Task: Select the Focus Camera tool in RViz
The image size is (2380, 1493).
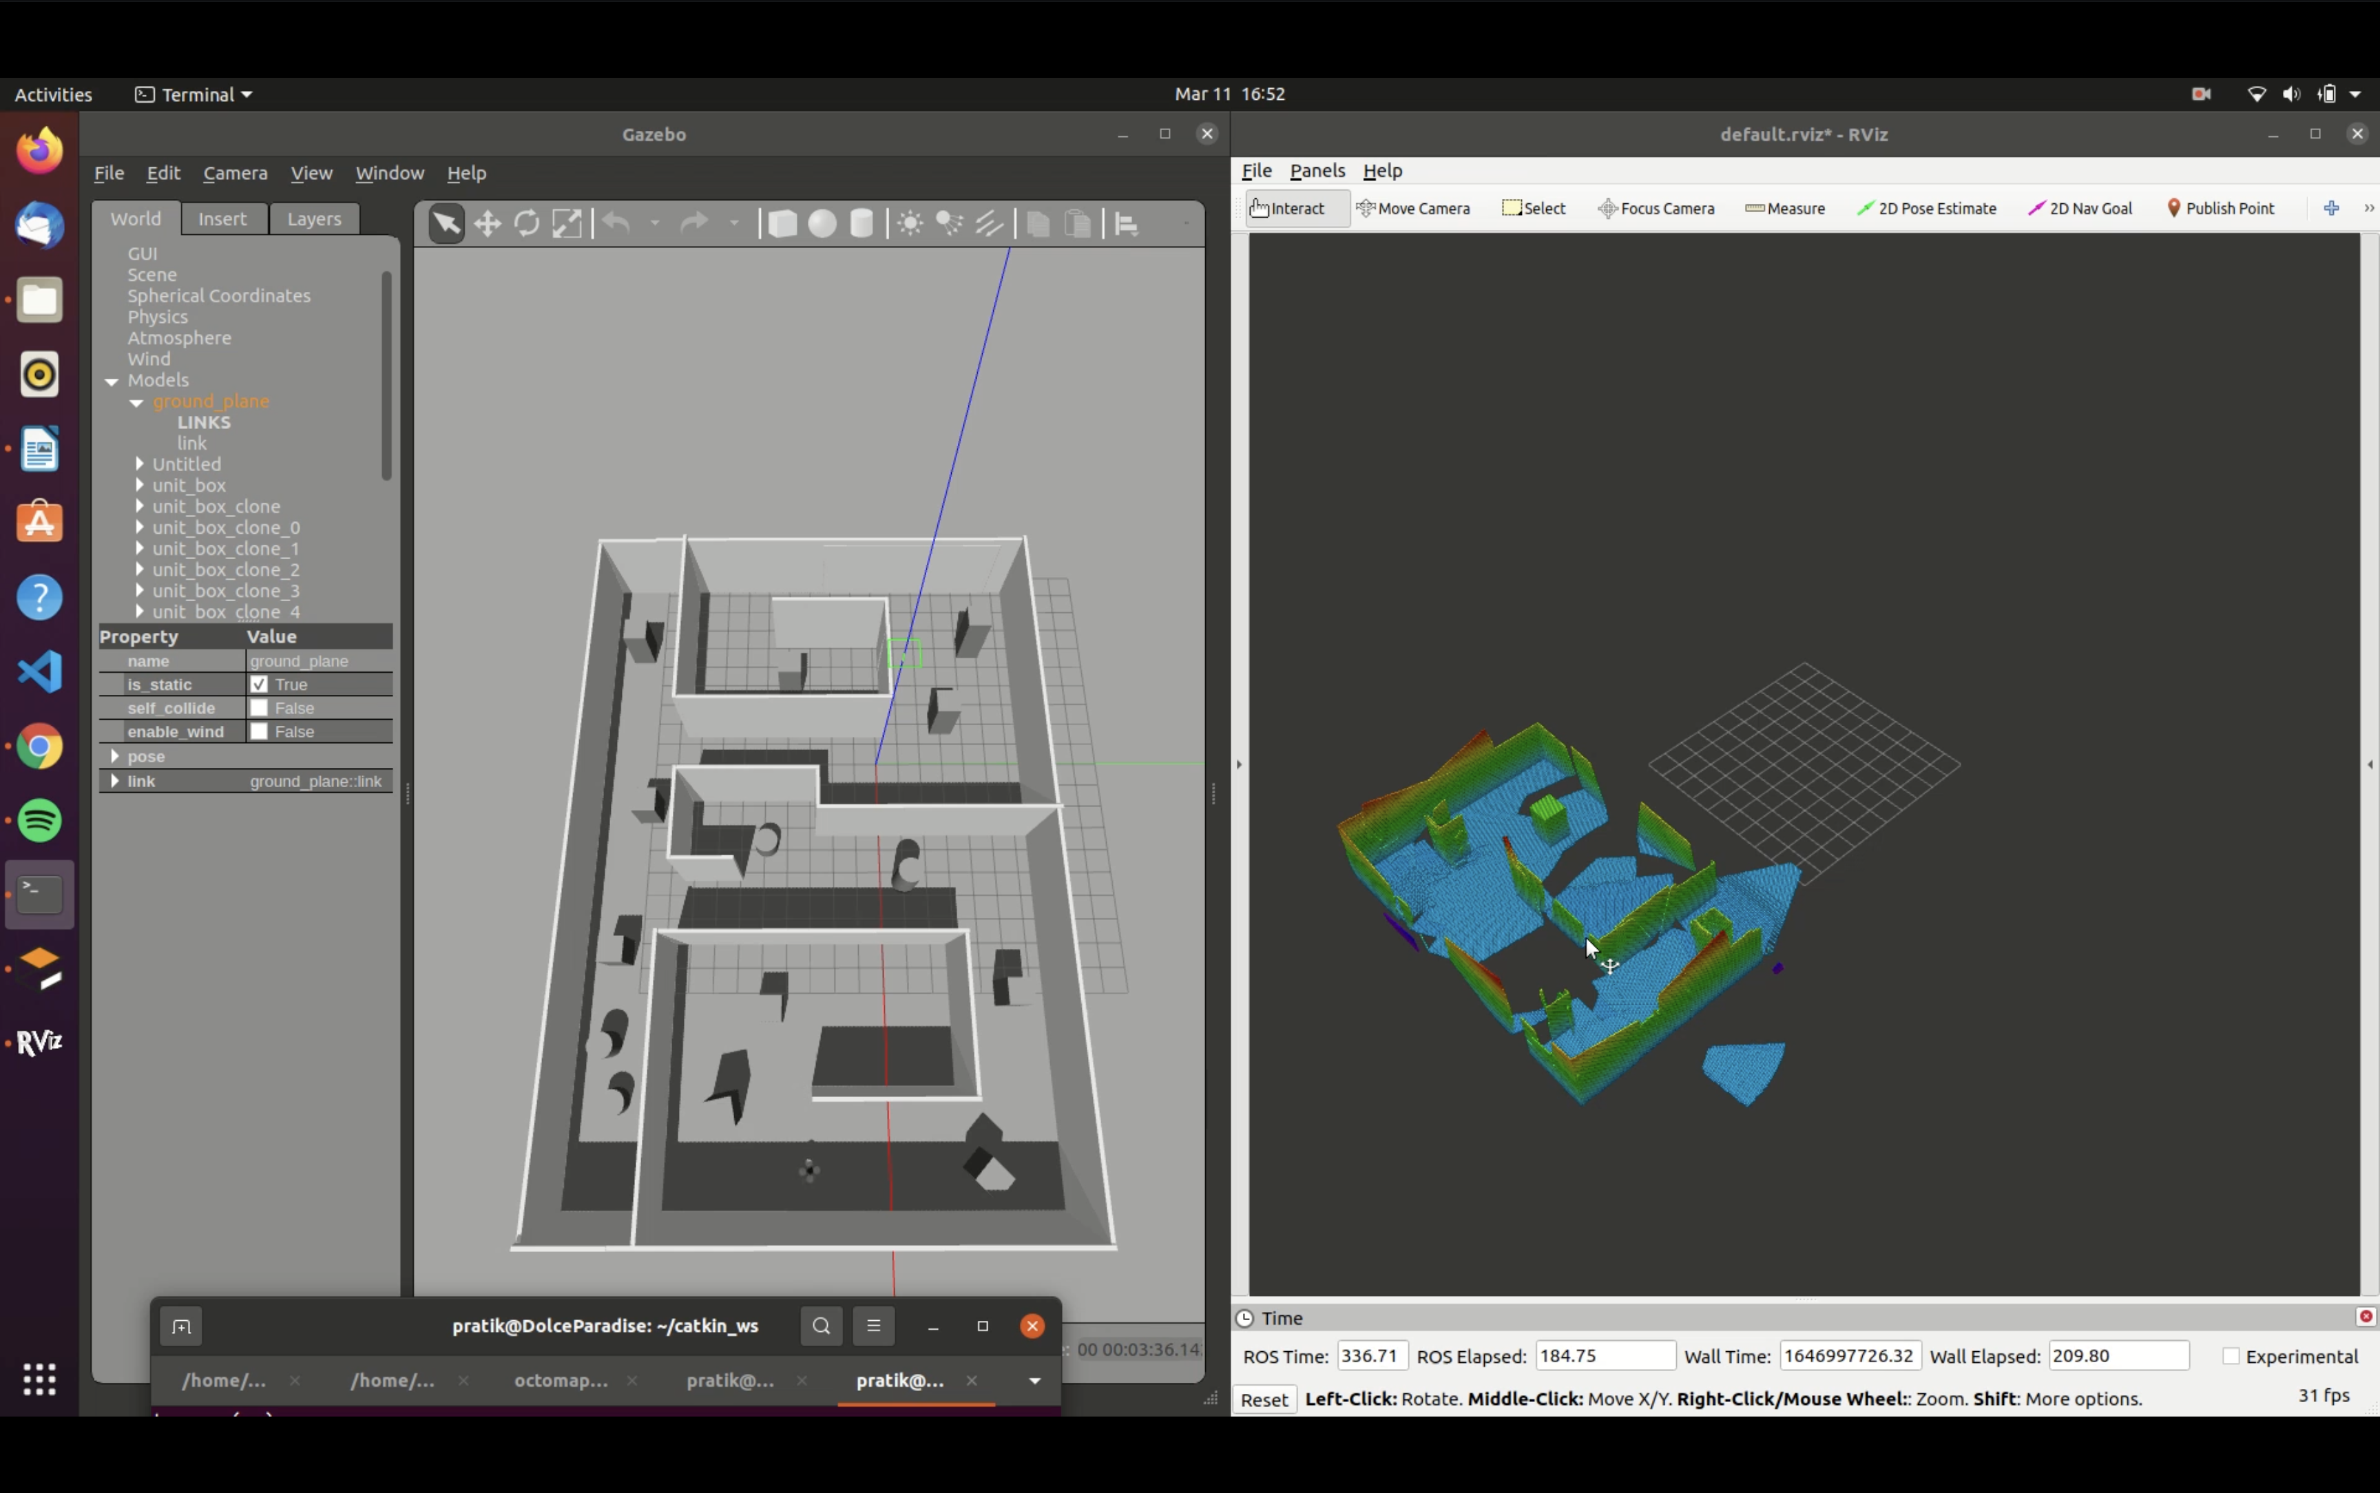Action: (x=1656, y=209)
